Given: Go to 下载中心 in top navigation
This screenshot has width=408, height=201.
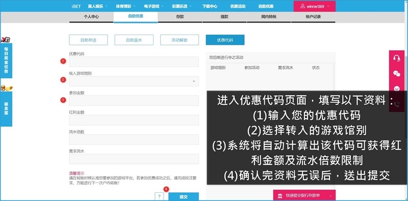Looking at the screenshot, I should [x=210, y=7].
